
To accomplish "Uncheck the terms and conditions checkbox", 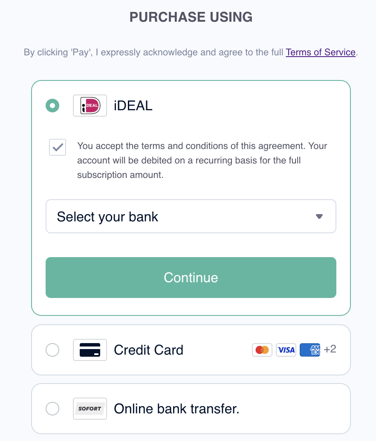I will [58, 147].
